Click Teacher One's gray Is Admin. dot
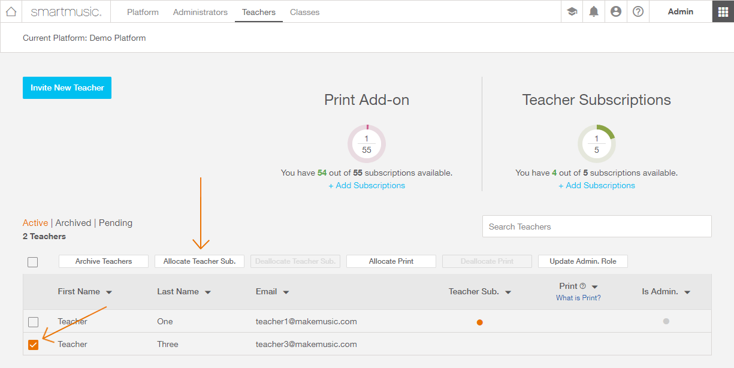 pyautogui.click(x=666, y=321)
